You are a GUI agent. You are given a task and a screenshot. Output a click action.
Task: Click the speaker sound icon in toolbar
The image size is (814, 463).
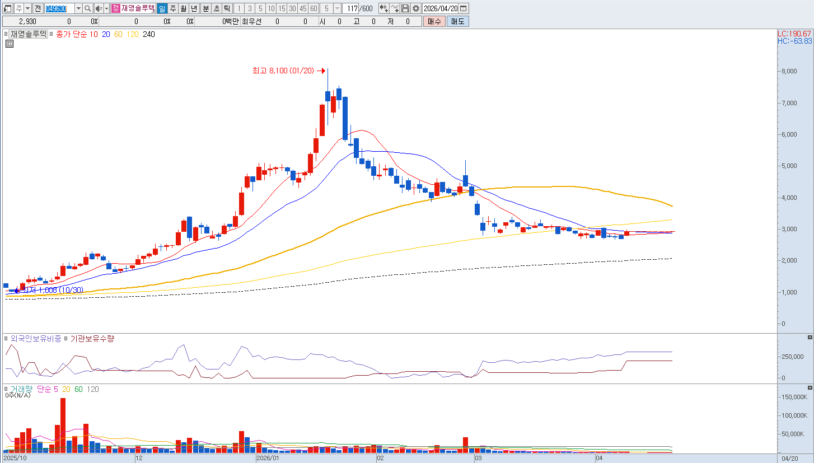tap(99, 8)
